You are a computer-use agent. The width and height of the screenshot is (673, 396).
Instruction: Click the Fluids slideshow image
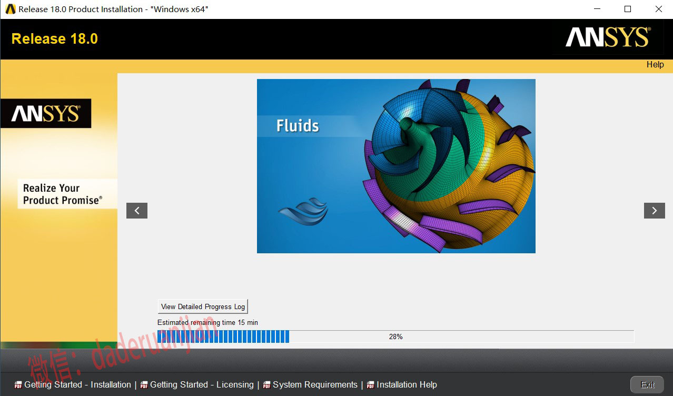[396, 166]
